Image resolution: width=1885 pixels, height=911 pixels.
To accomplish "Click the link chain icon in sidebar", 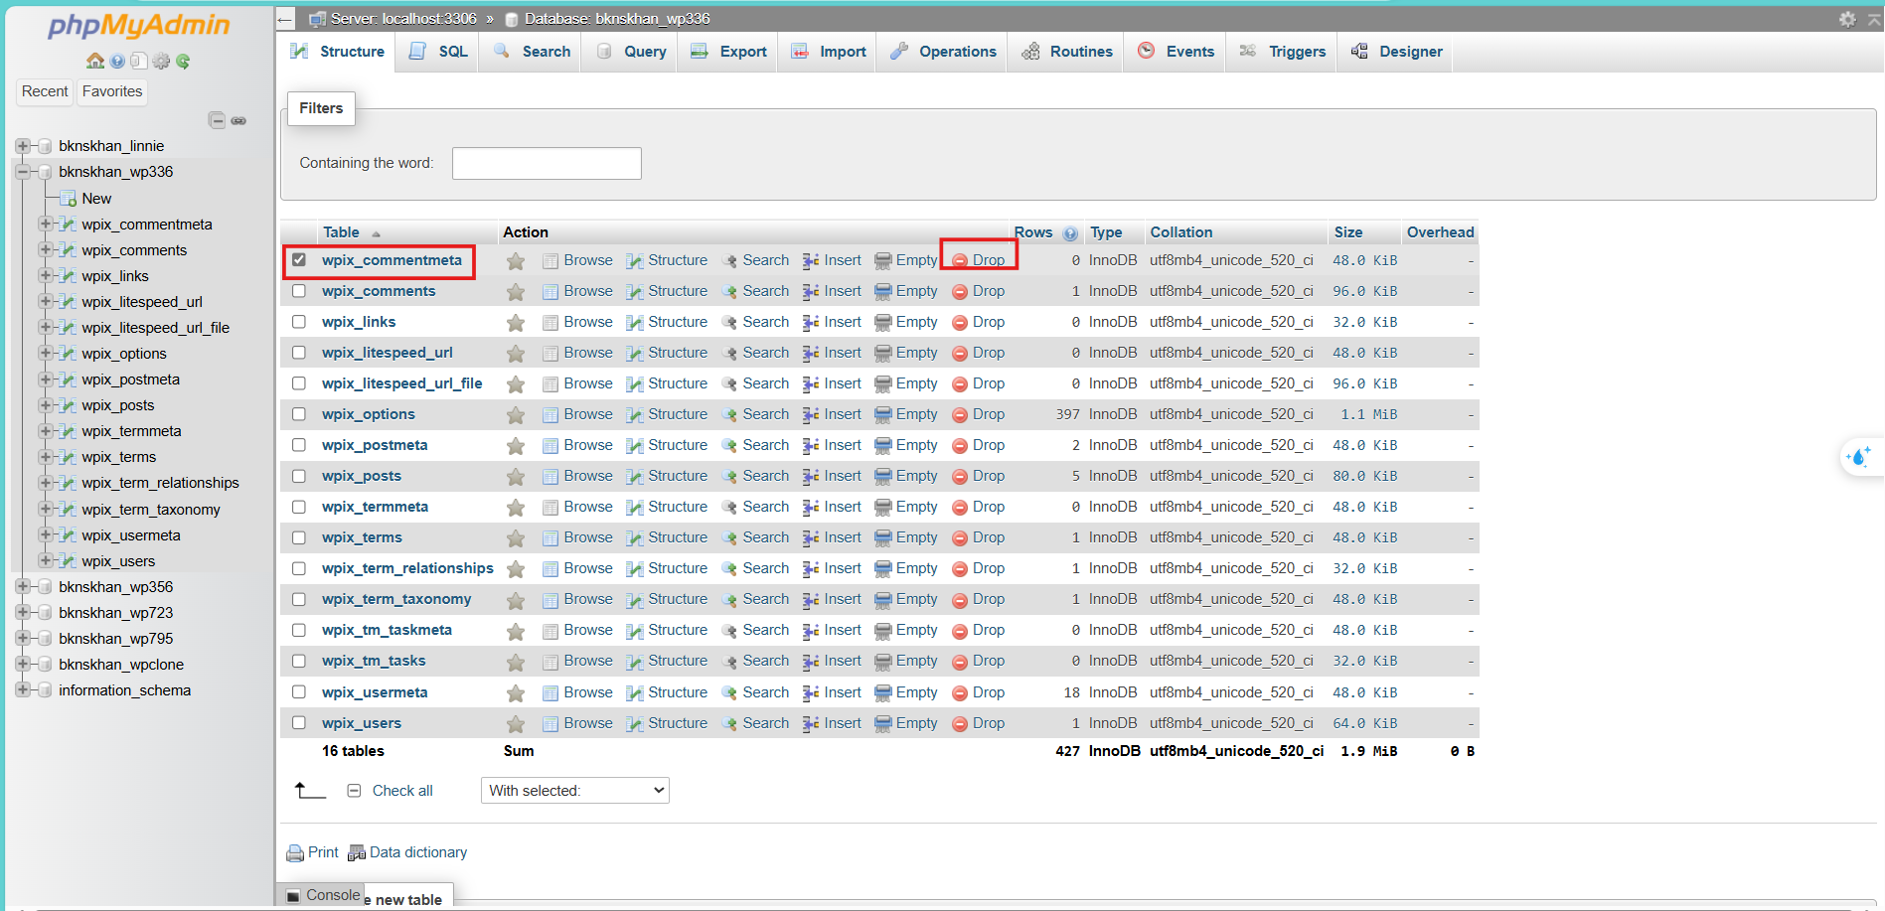I will pyautogui.click(x=238, y=120).
